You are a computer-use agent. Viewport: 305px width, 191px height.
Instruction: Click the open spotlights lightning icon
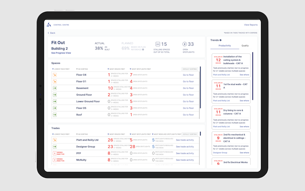pos(184,44)
